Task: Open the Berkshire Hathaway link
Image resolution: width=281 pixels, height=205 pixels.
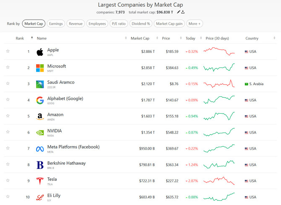Action: [x=67, y=163]
